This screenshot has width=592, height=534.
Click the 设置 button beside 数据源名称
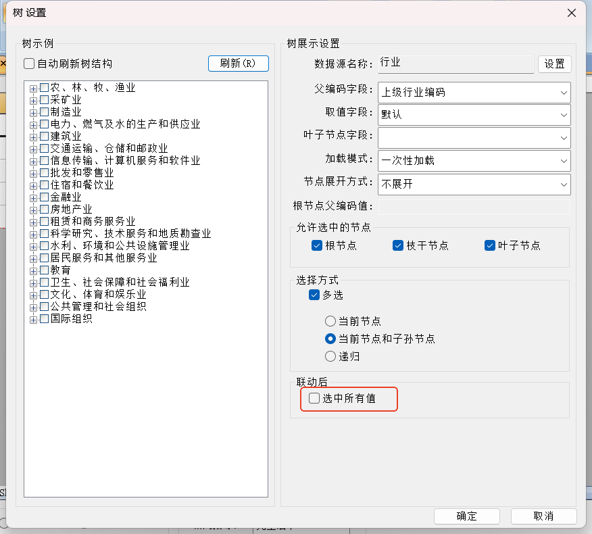point(554,64)
